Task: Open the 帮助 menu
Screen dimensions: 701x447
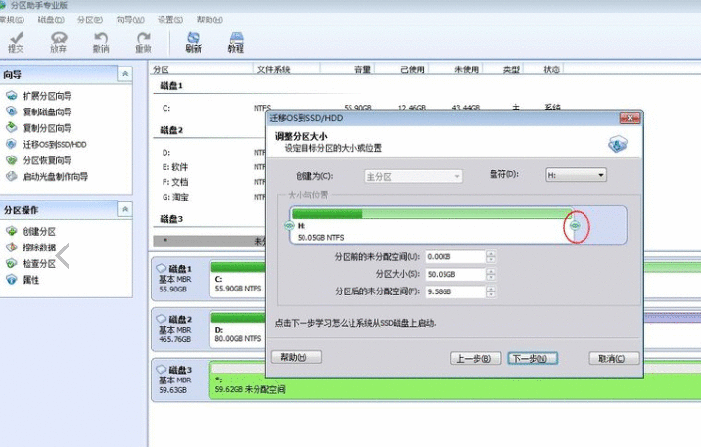Action: click(x=210, y=20)
